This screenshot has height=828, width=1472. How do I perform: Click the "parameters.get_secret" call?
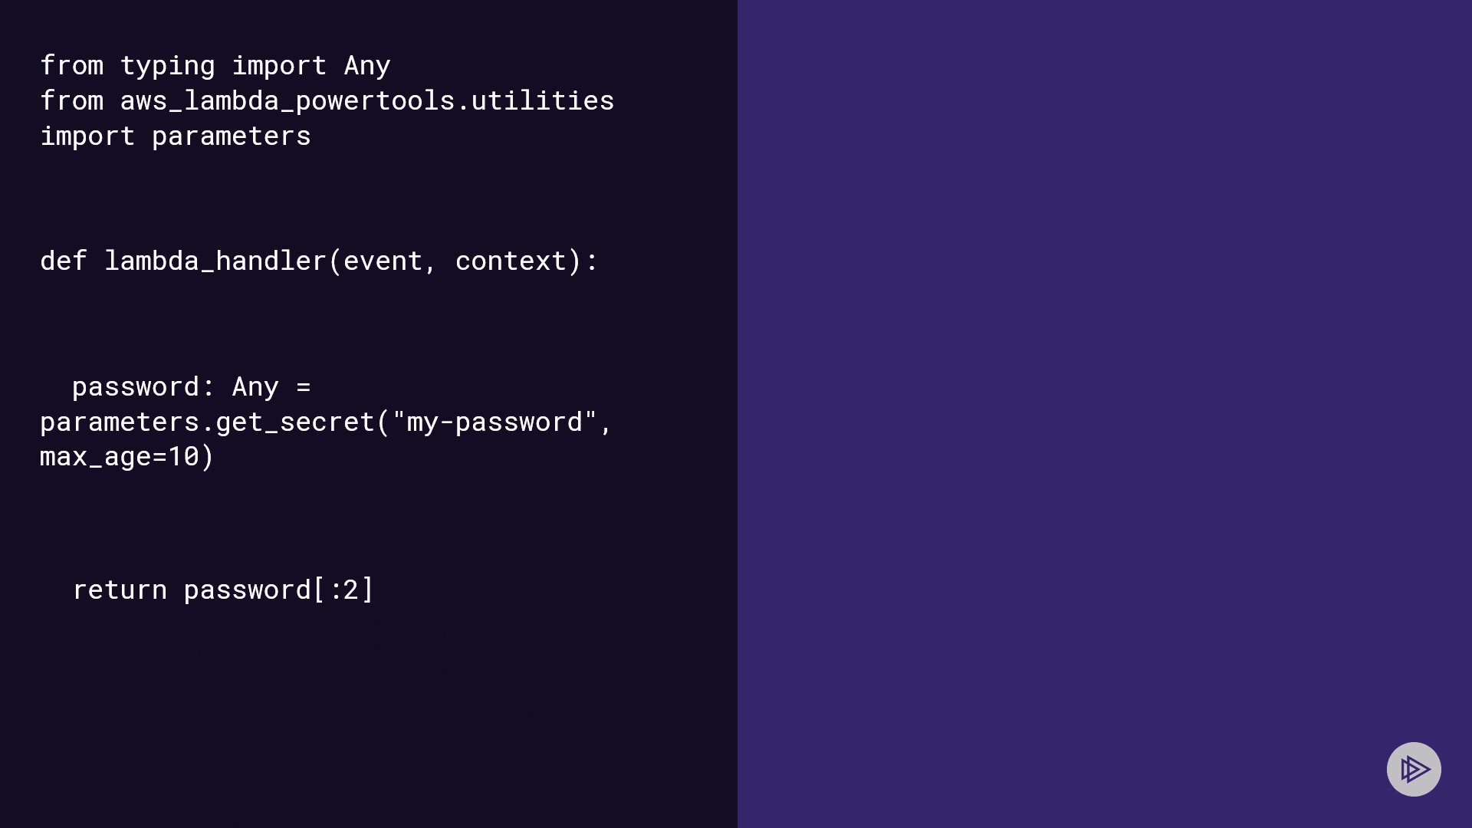click(x=207, y=422)
